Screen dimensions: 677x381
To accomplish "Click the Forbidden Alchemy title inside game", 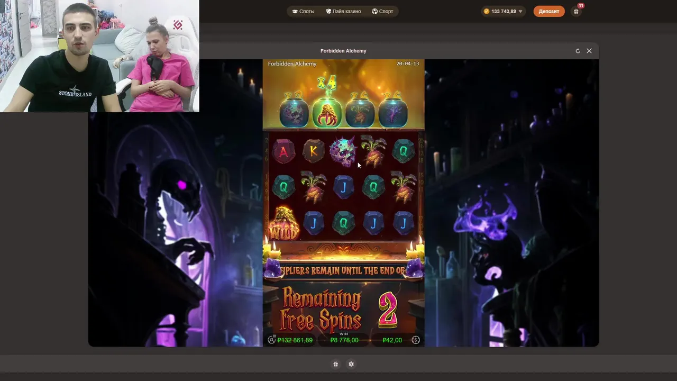I will (292, 63).
